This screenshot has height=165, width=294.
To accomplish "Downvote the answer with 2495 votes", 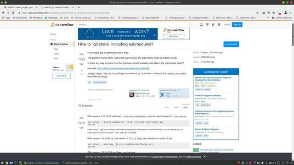I will [x=81, y=128].
